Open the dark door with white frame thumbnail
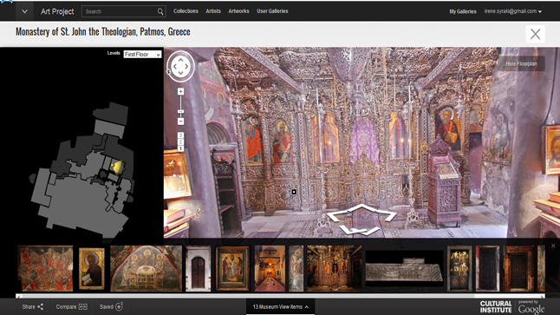This screenshot has width=560, height=315. (487, 268)
